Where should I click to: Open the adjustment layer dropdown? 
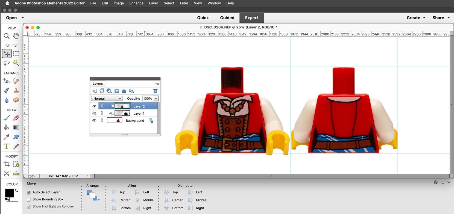(x=109, y=91)
